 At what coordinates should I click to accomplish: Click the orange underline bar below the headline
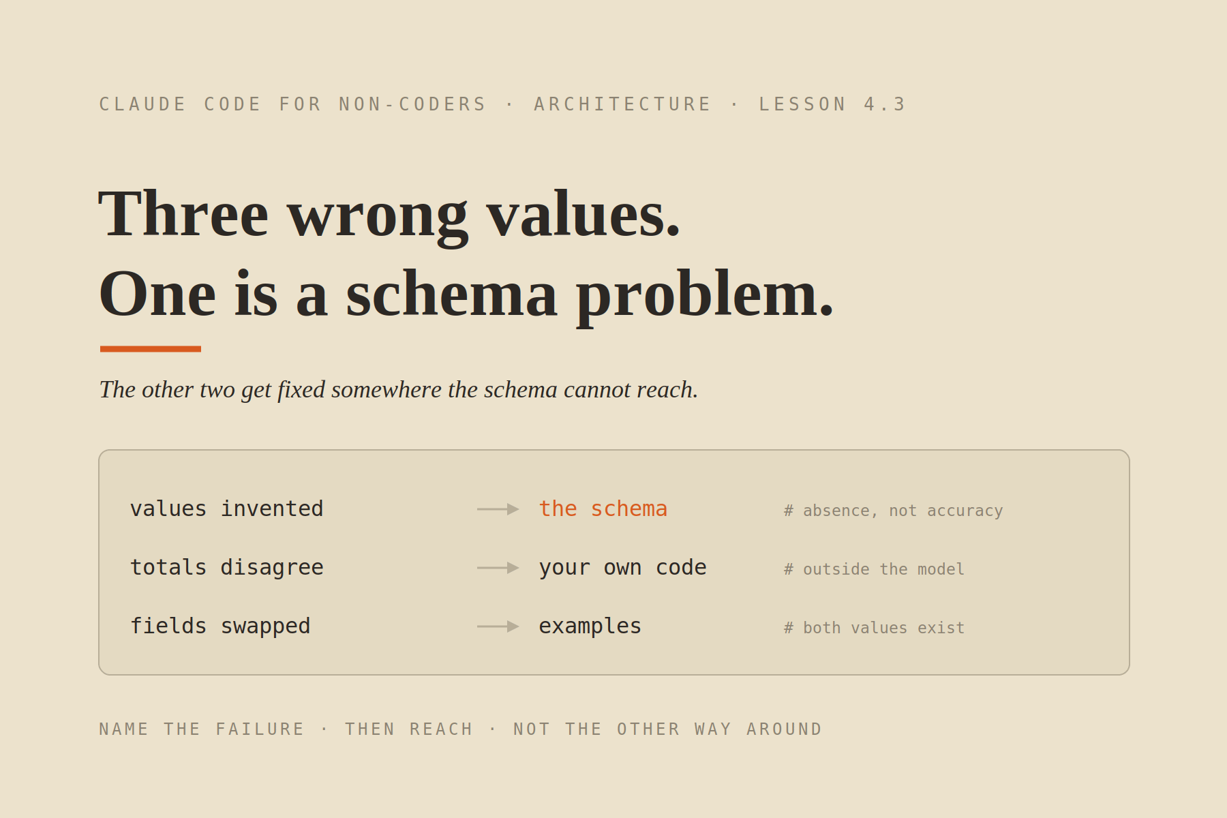click(x=151, y=349)
